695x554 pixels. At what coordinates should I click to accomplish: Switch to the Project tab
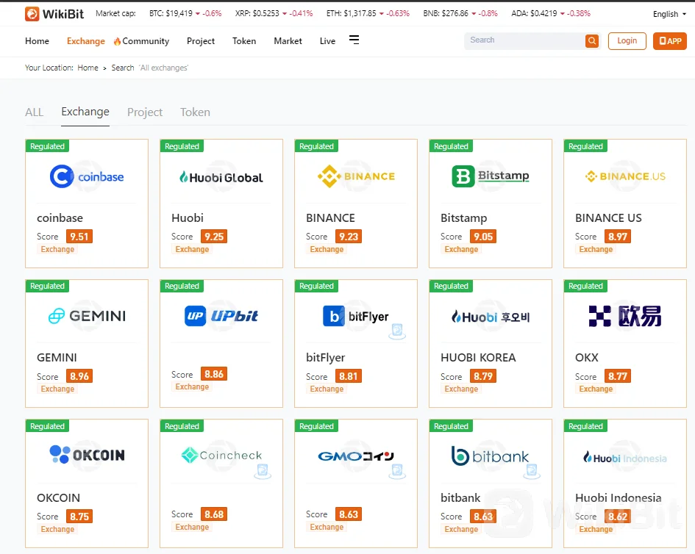(144, 112)
